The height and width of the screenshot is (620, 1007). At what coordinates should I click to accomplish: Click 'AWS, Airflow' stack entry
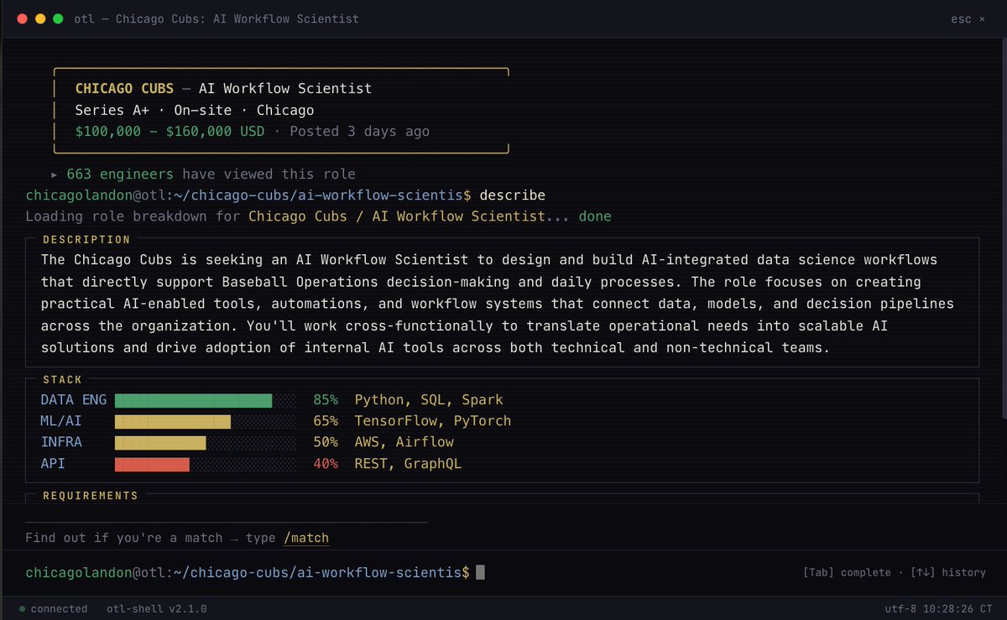[x=404, y=442]
